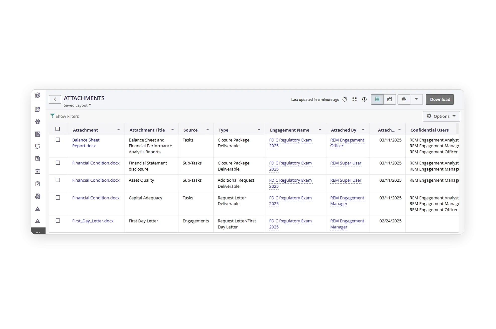Open the help question mark icon
The width and height of the screenshot is (496, 329).
[x=364, y=99]
